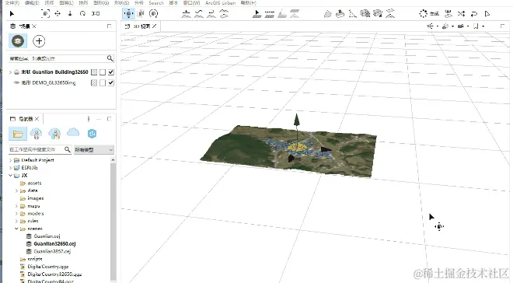
Task: Collapse the scenes folder
Action: click(16, 229)
